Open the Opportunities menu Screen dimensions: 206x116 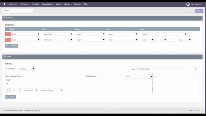pyautogui.click(x=48, y=4)
